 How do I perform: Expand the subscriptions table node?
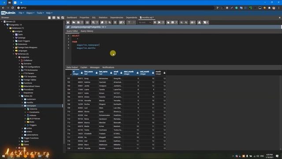(22, 135)
